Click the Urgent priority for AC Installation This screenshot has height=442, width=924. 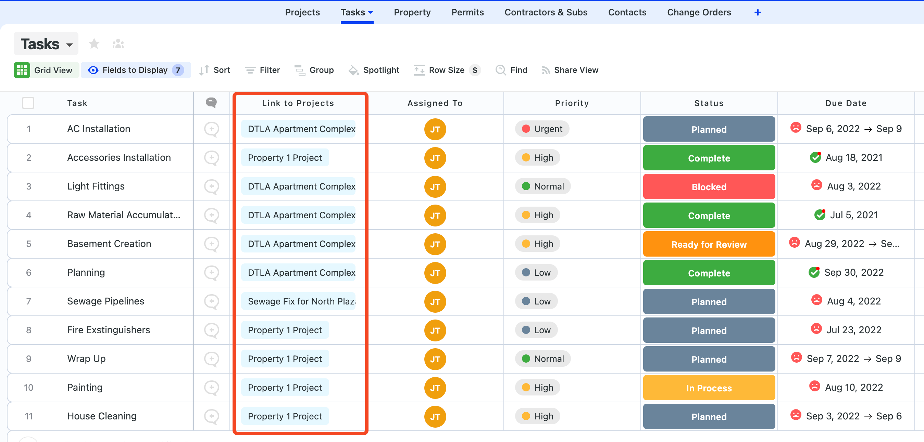pos(542,129)
